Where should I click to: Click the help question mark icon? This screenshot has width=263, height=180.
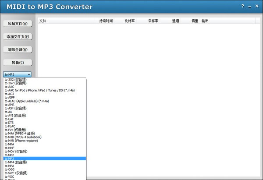(x=243, y=6)
